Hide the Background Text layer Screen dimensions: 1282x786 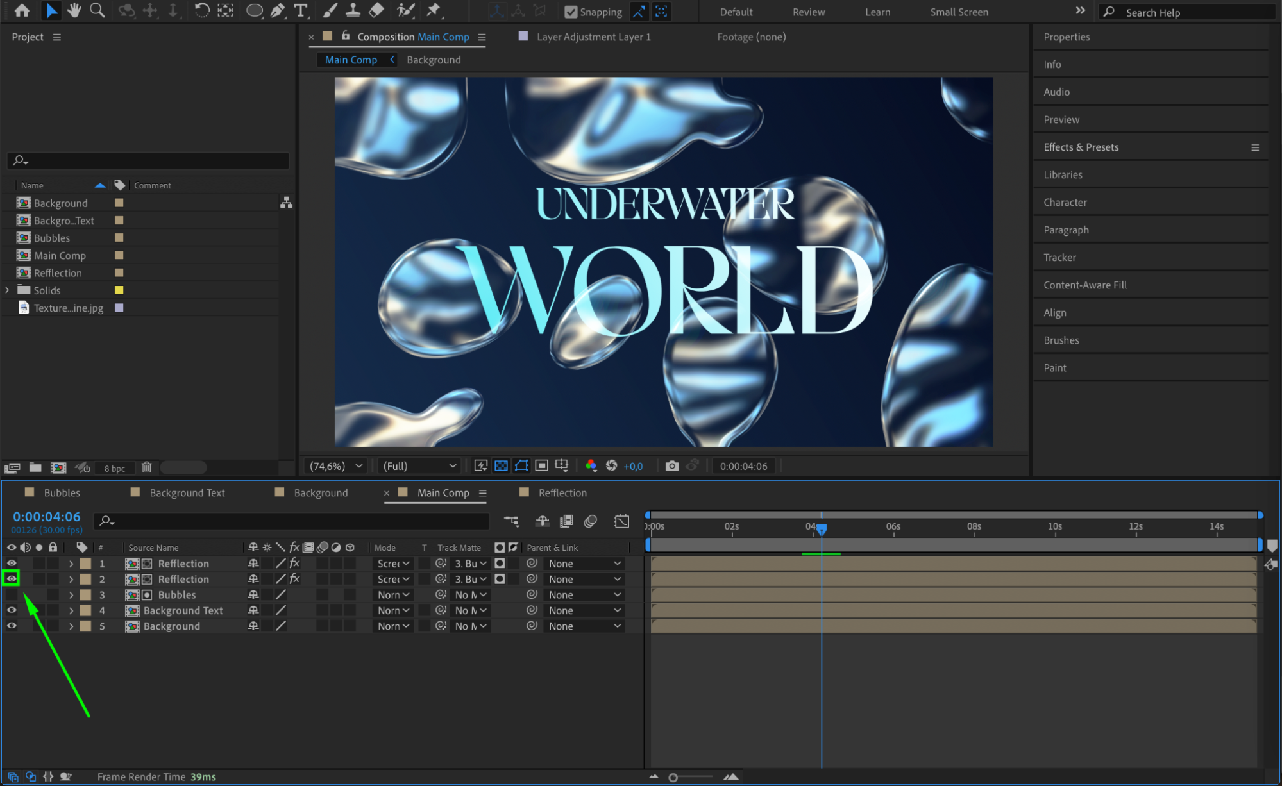coord(12,610)
